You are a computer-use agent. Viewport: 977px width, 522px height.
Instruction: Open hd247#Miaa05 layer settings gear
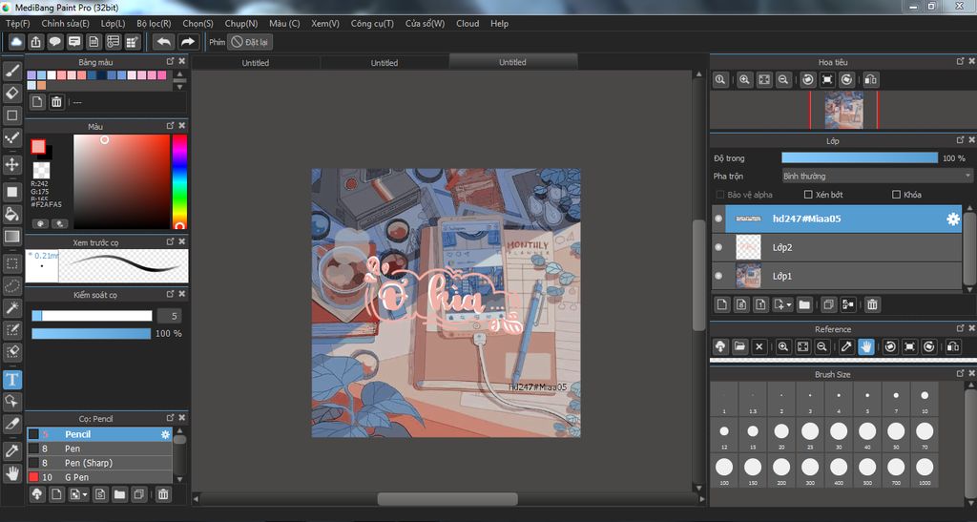click(953, 219)
